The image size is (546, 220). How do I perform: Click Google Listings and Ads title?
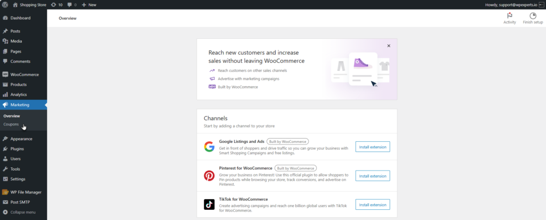242,141
